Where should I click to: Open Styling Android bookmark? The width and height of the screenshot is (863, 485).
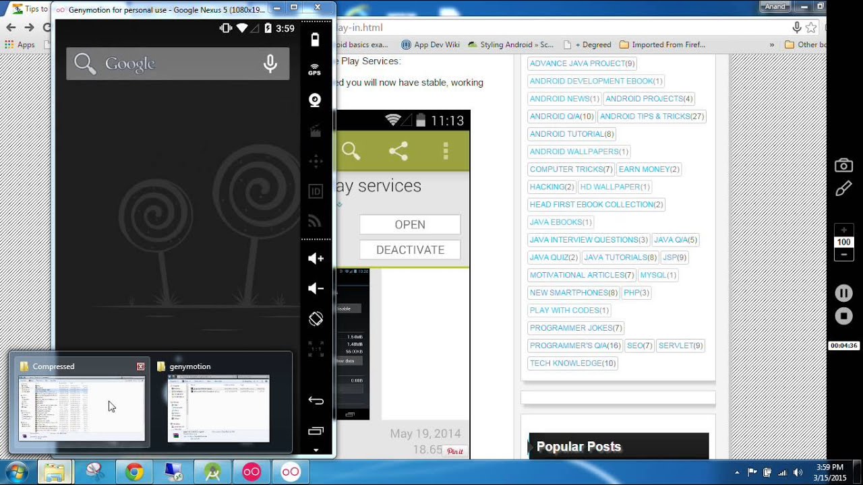click(510, 45)
